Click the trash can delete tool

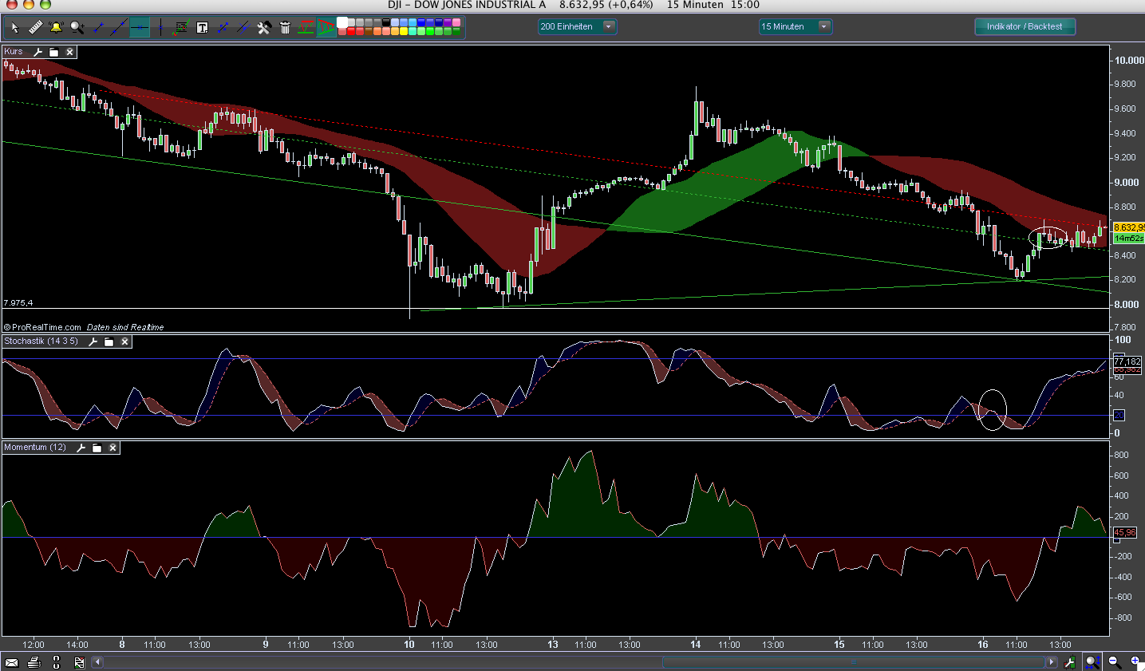(285, 27)
